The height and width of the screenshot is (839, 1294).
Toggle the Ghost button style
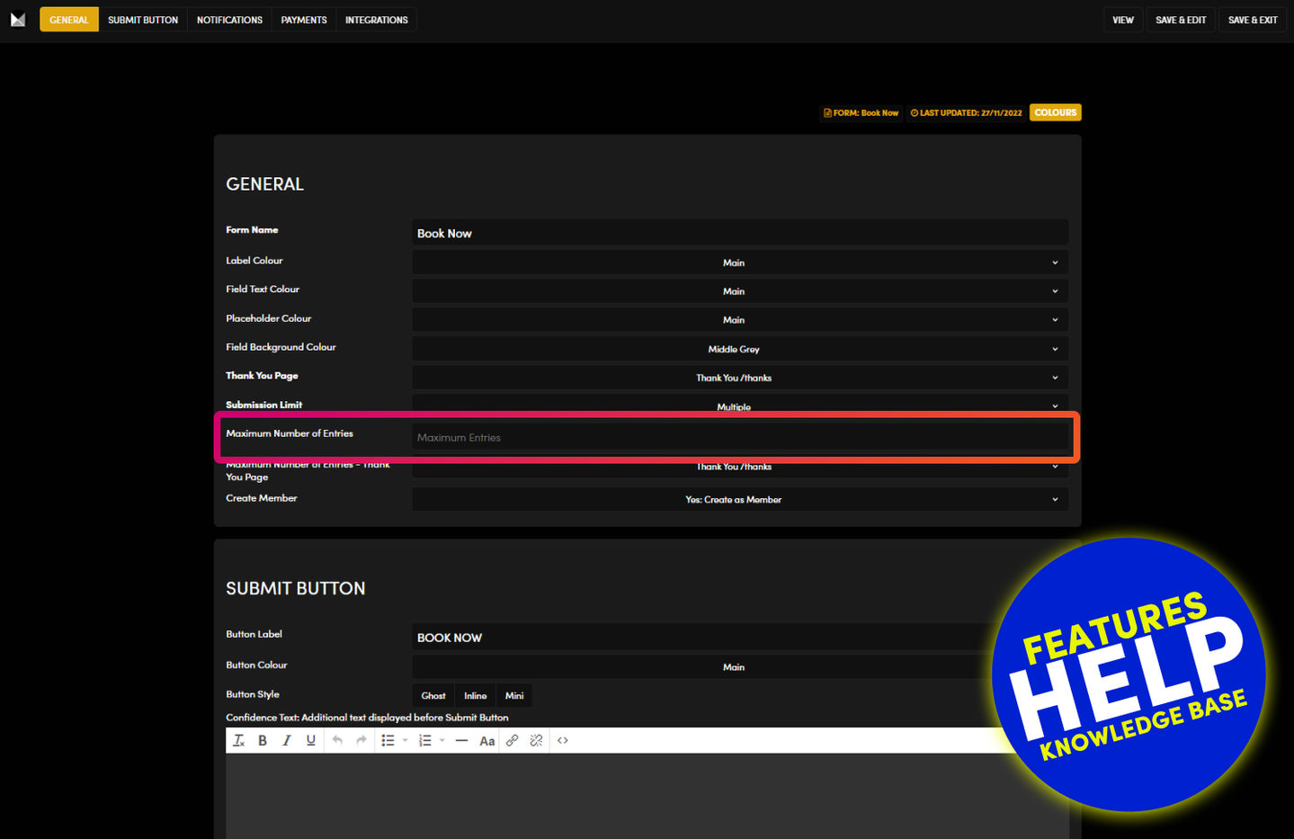pos(433,696)
